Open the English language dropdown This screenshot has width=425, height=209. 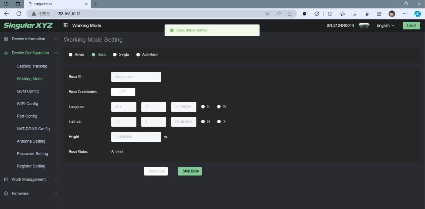point(385,25)
